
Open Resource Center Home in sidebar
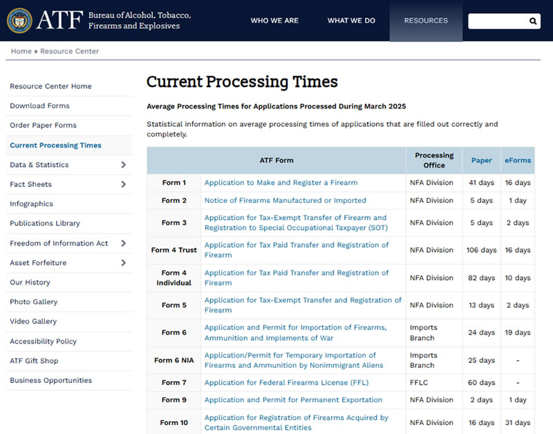coord(50,86)
